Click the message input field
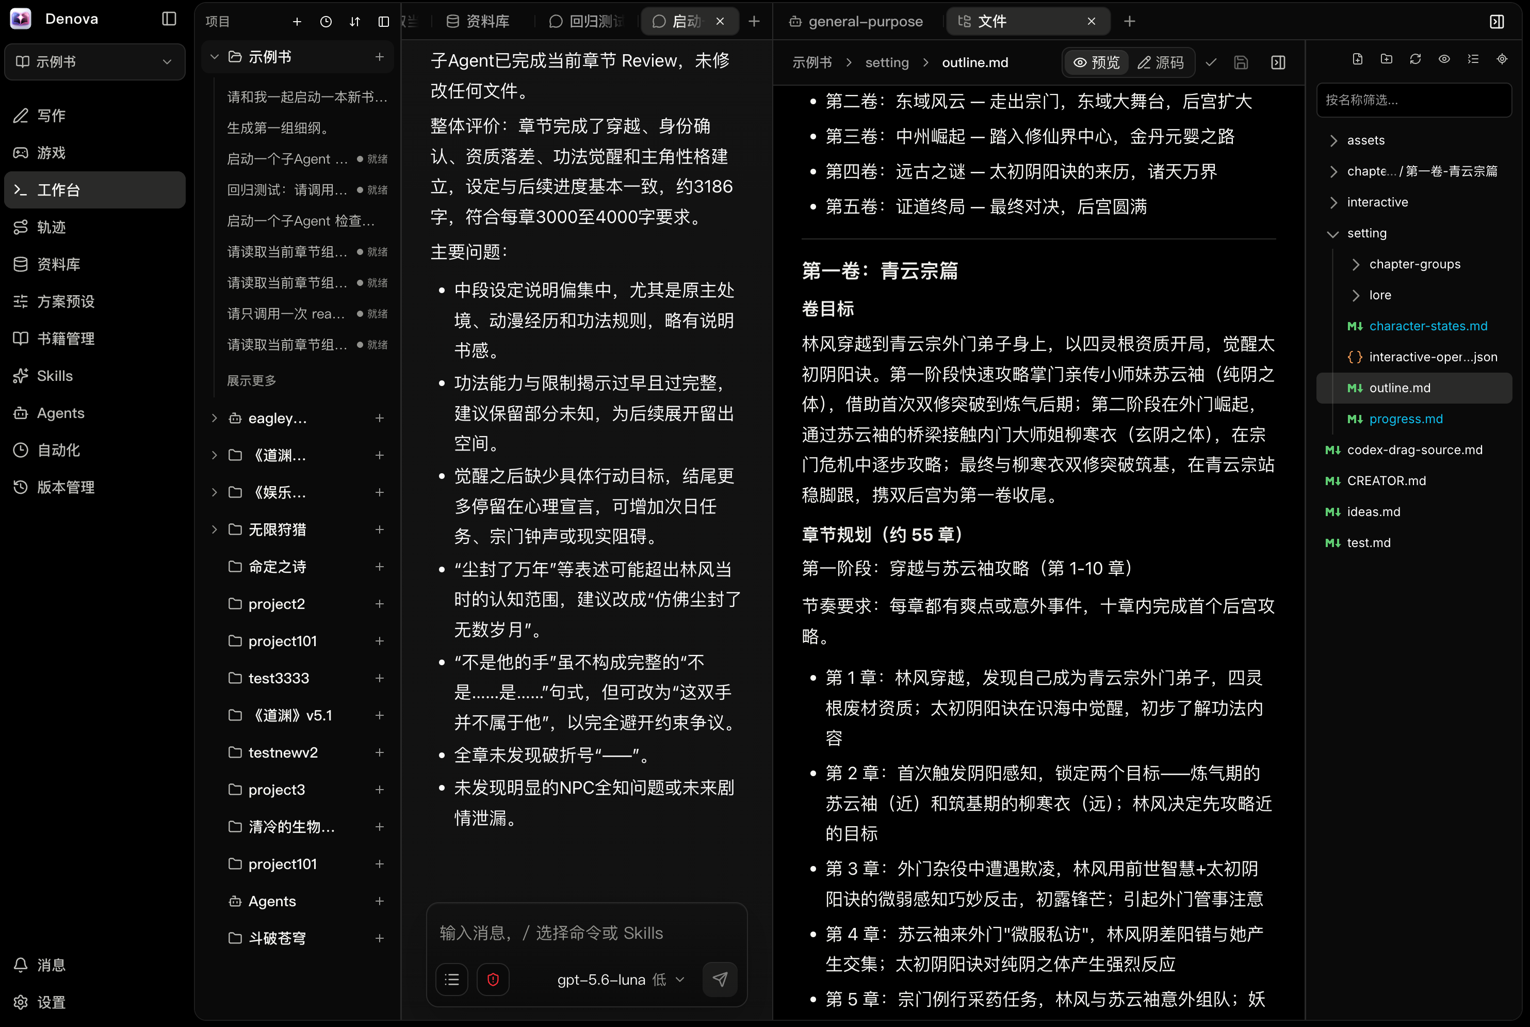The height and width of the screenshot is (1027, 1530). [587, 933]
